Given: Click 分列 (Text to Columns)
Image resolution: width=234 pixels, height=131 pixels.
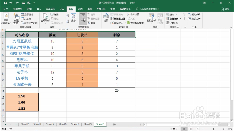Looking at the screenshot, I should click(106, 18).
